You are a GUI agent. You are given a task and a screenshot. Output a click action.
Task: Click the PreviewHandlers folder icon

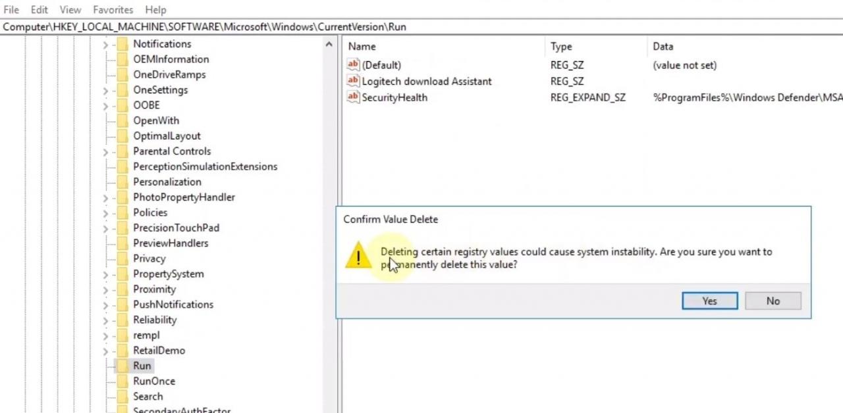(x=122, y=243)
